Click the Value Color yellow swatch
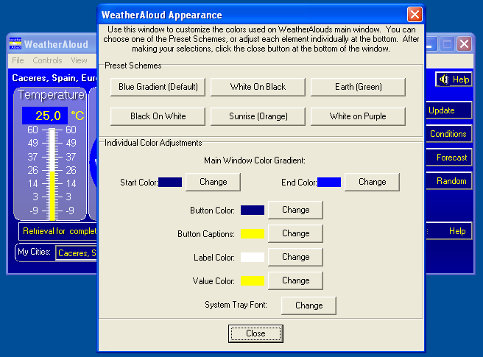 [253, 280]
